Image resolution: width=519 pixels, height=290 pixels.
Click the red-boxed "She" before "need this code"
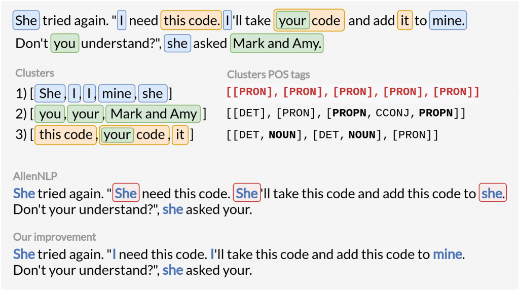point(126,193)
